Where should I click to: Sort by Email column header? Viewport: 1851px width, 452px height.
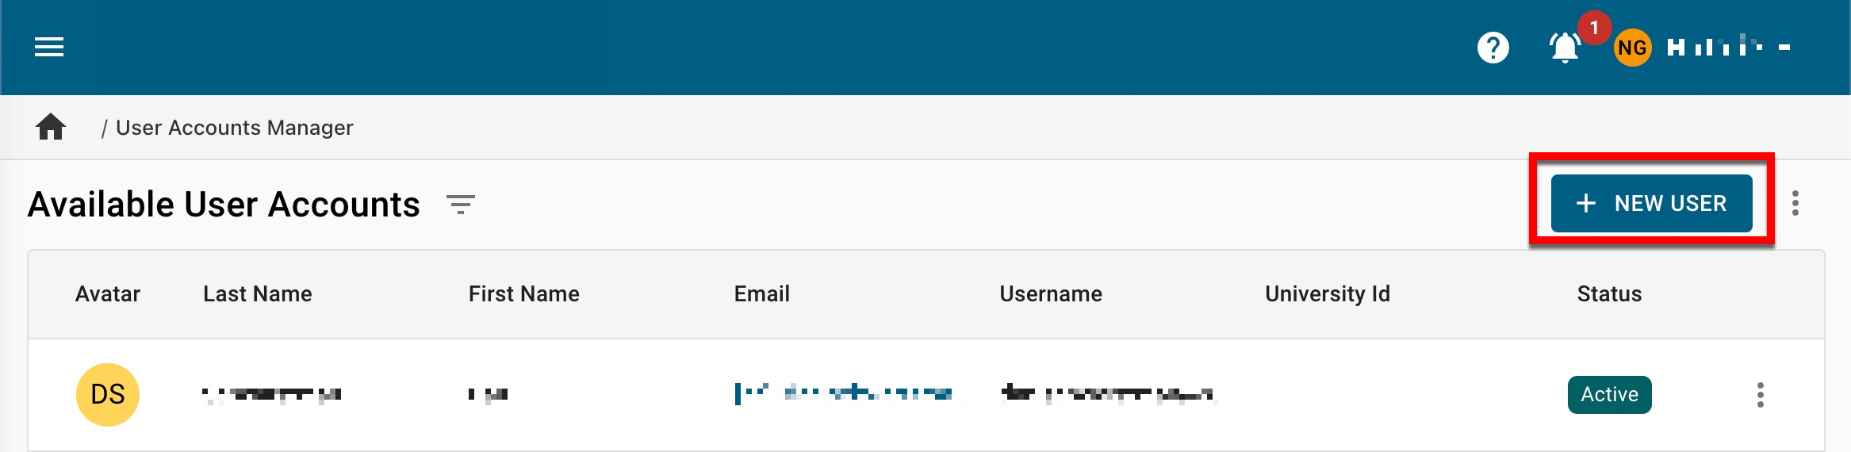click(x=761, y=294)
